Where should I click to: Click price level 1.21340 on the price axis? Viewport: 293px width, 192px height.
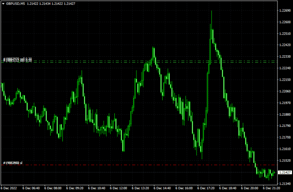[x=285, y=184]
